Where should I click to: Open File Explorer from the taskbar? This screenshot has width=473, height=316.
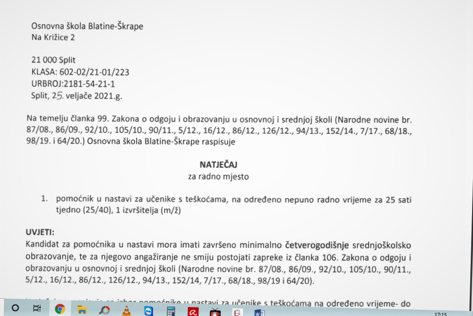82,310
